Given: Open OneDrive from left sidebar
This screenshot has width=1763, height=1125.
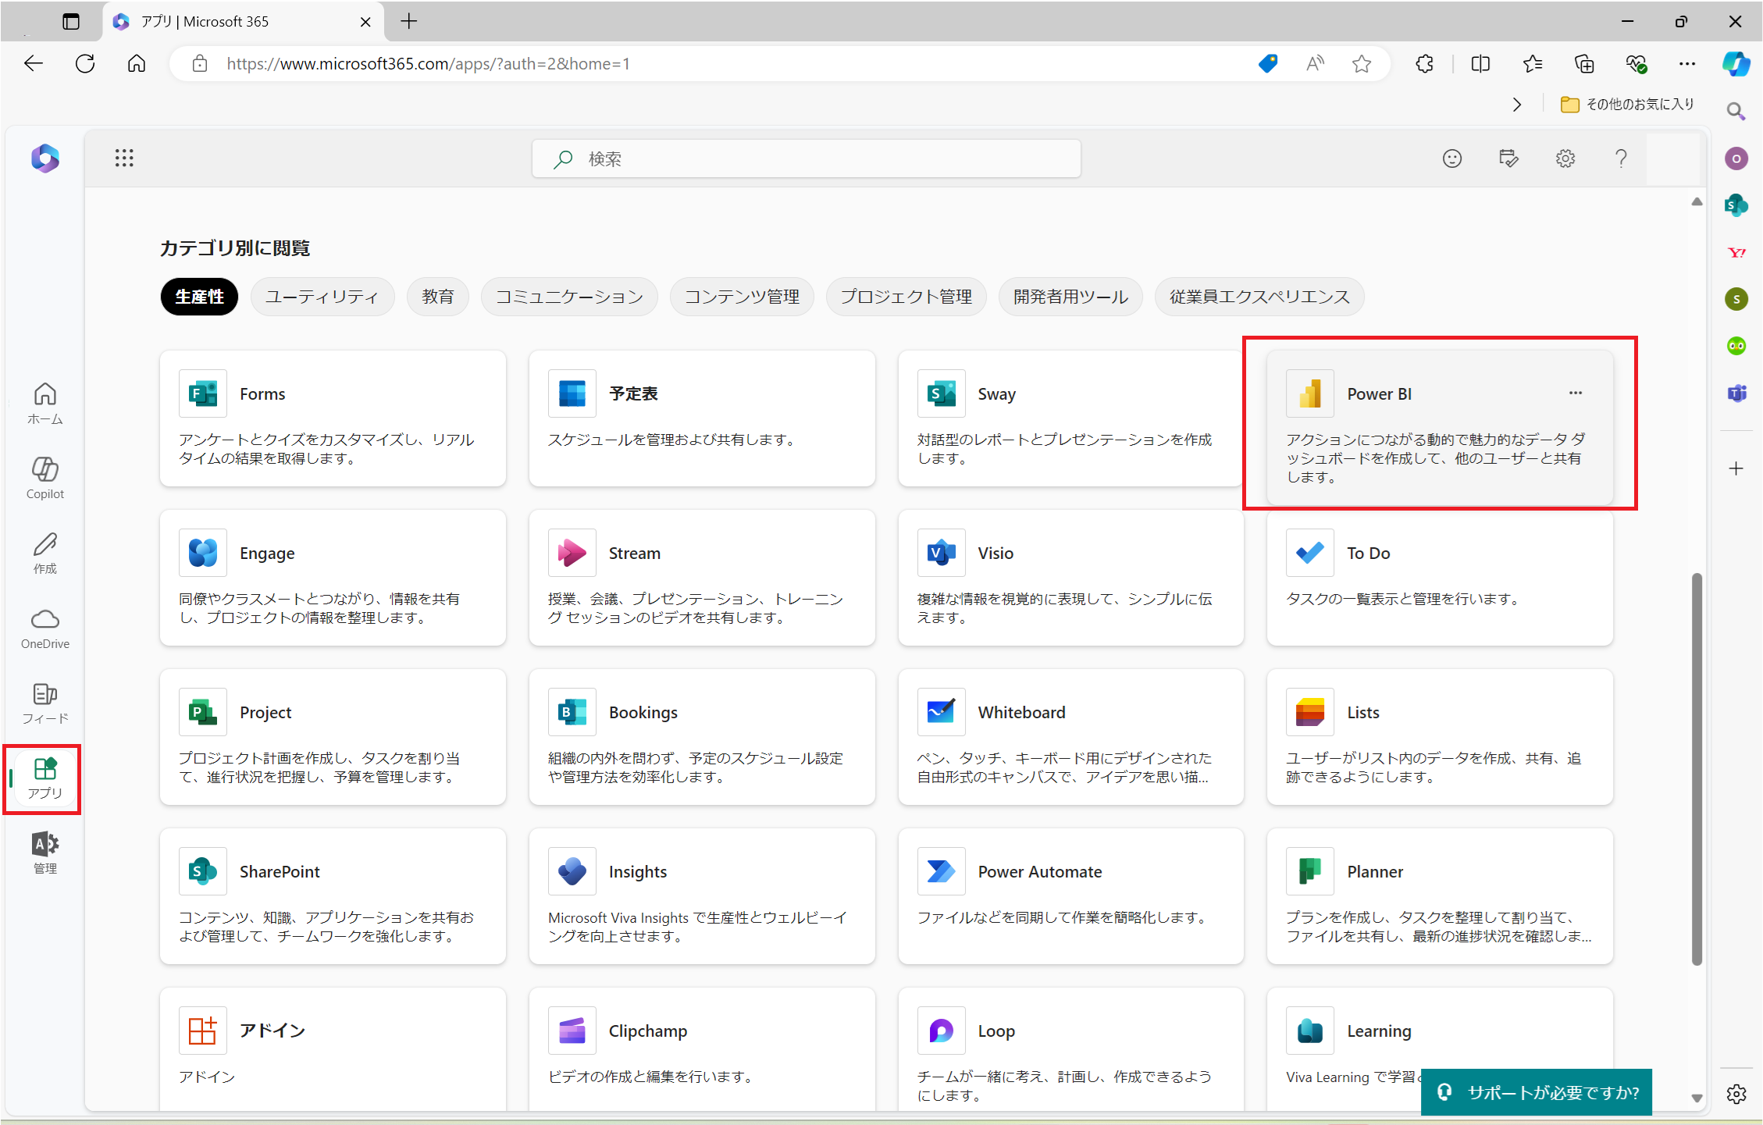Looking at the screenshot, I should coord(45,628).
